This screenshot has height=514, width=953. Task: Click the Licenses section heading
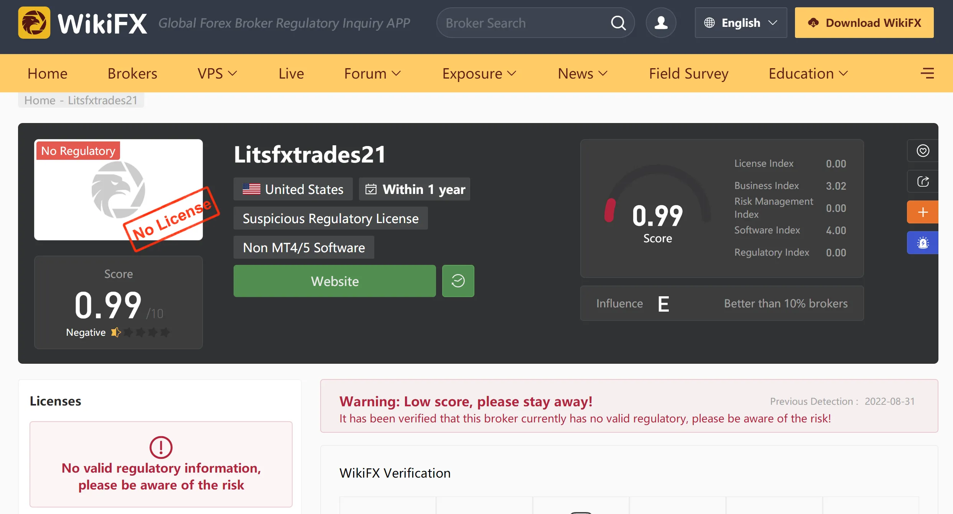coord(56,401)
